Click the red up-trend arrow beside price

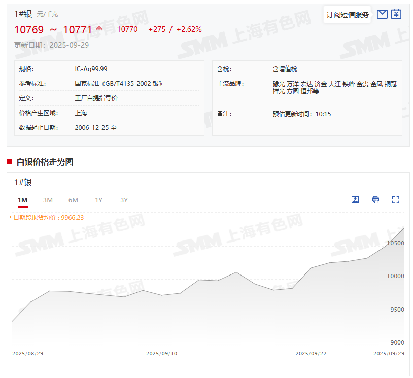click(99, 28)
